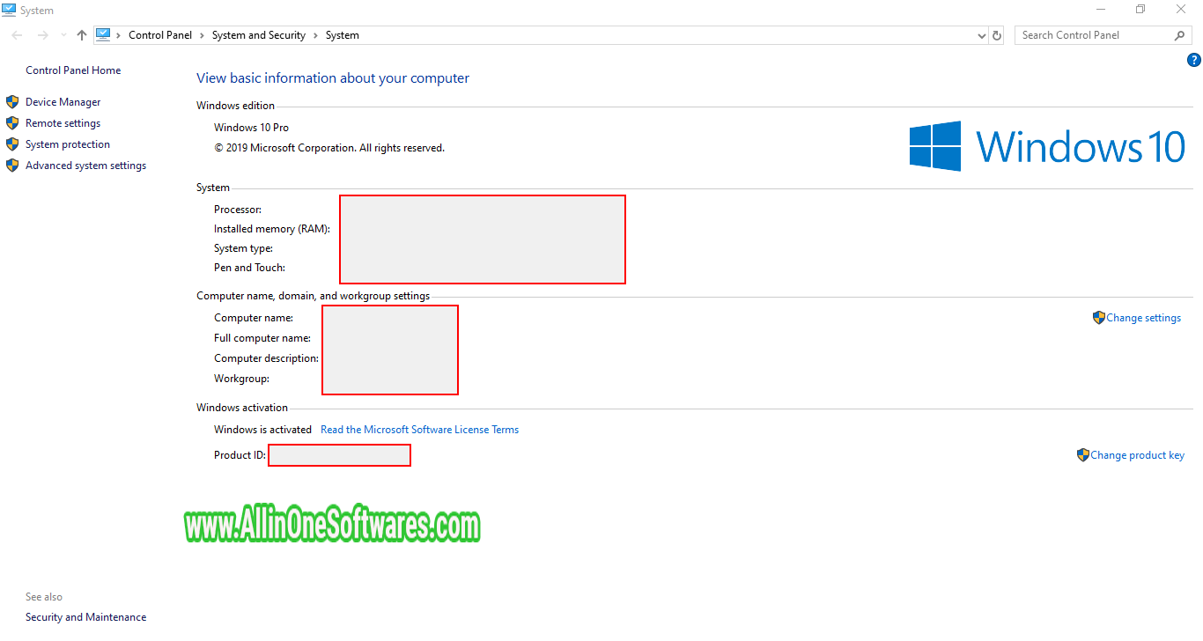Expand address bar history dropdown
The height and width of the screenshot is (641, 1203).
tap(982, 35)
